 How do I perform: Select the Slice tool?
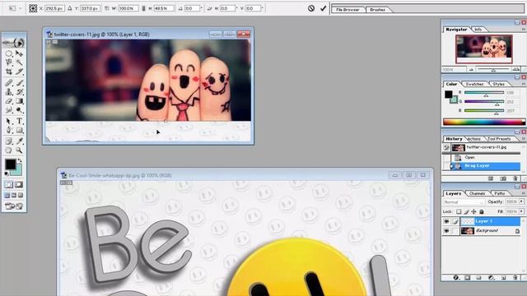[20, 72]
